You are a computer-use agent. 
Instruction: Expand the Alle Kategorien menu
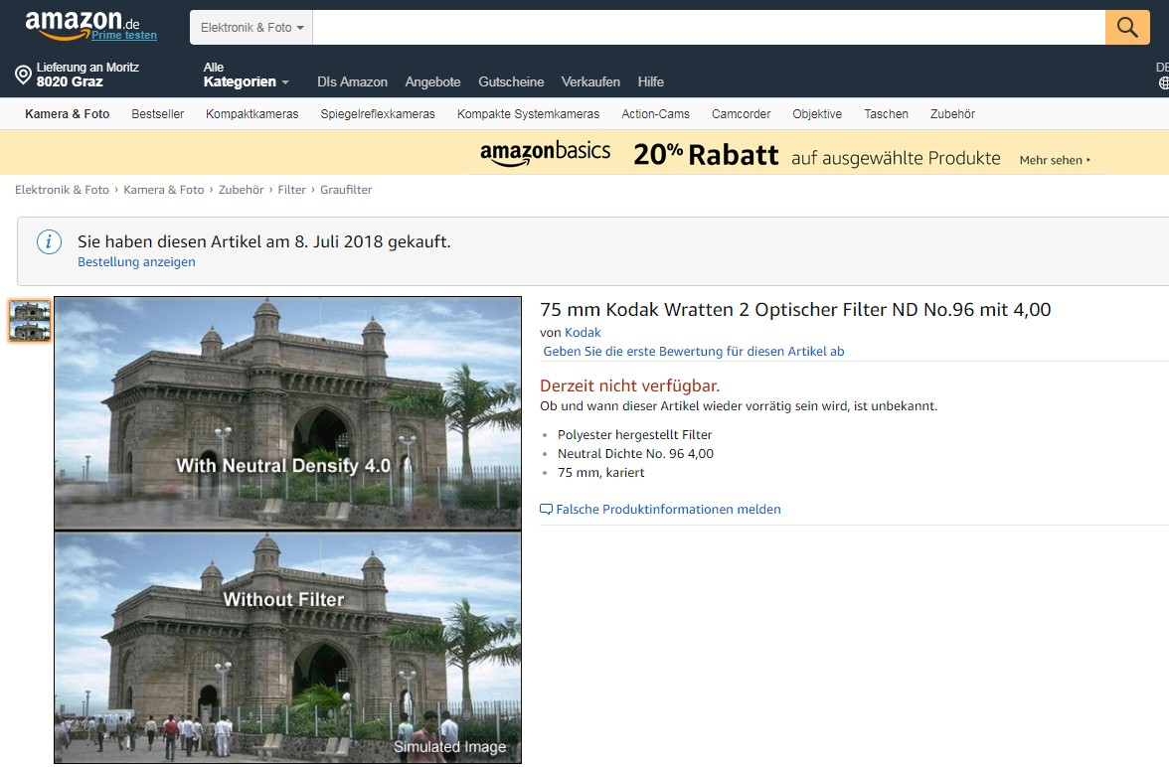pos(247,75)
